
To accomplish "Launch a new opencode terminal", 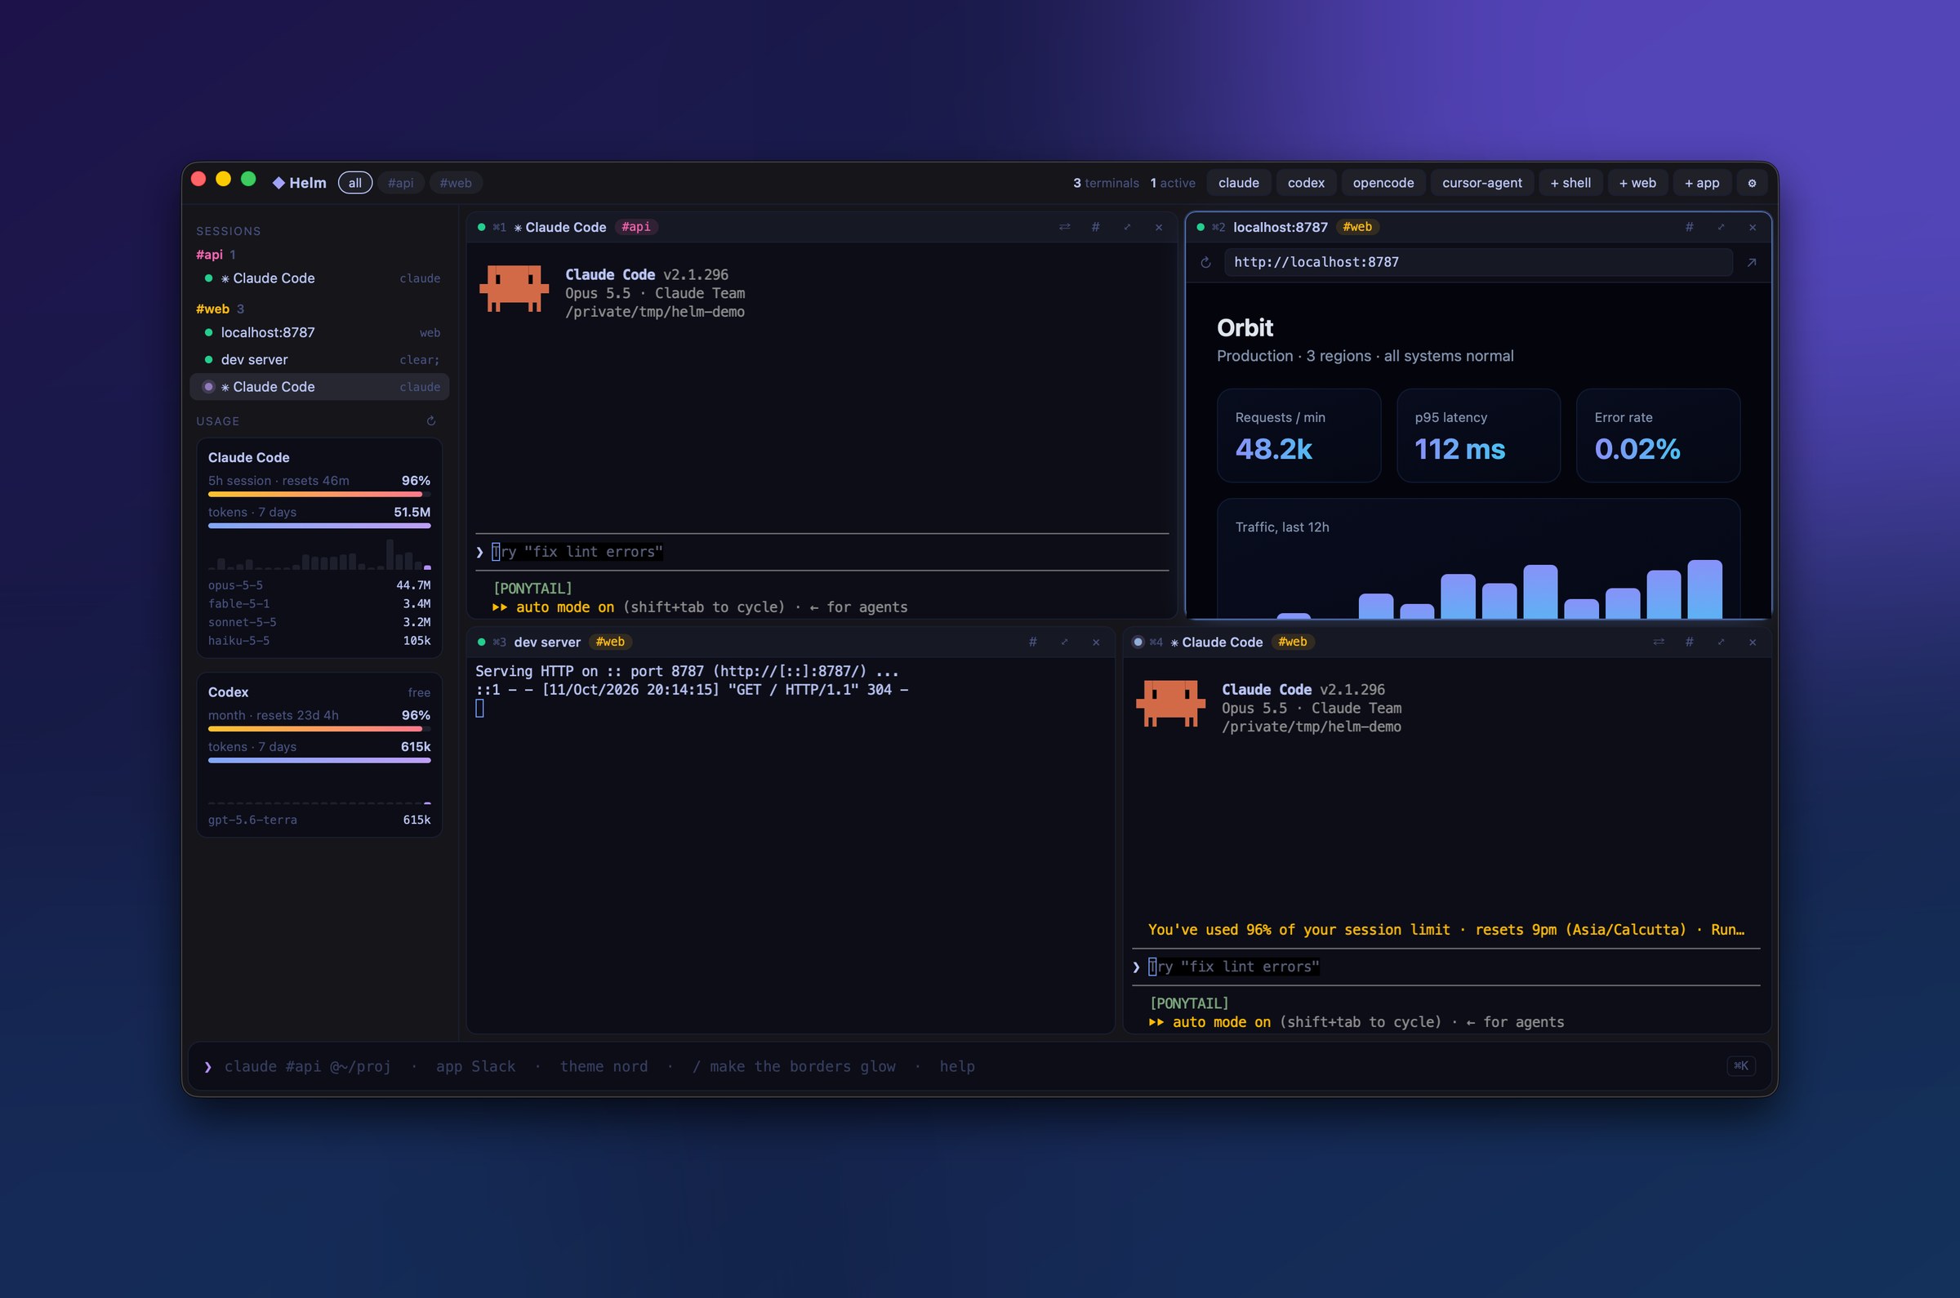I will click(x=1383, y=183).
